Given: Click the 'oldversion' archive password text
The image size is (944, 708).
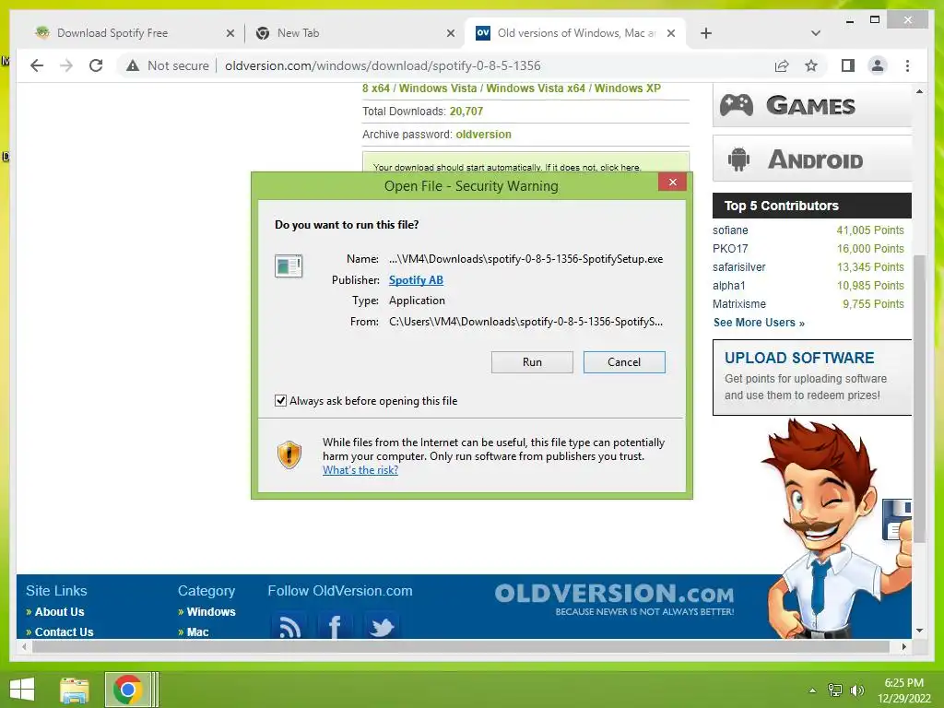Looking at the screenshot, I should [x=483, y=135].
